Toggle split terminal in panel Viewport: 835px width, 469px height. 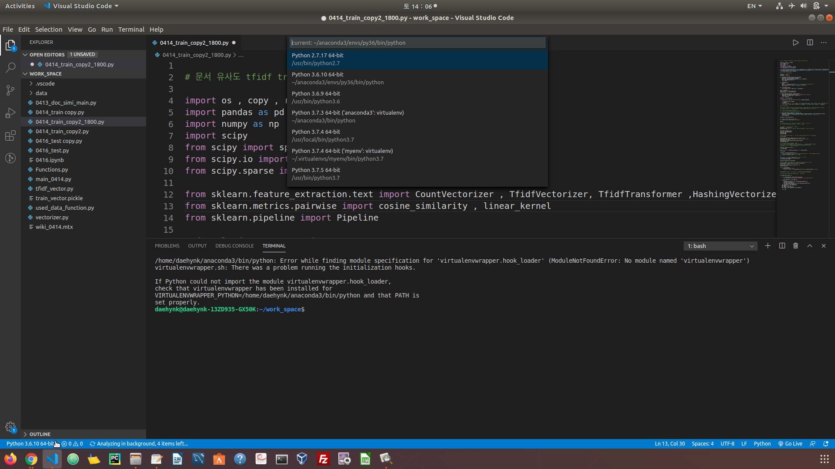782,246
